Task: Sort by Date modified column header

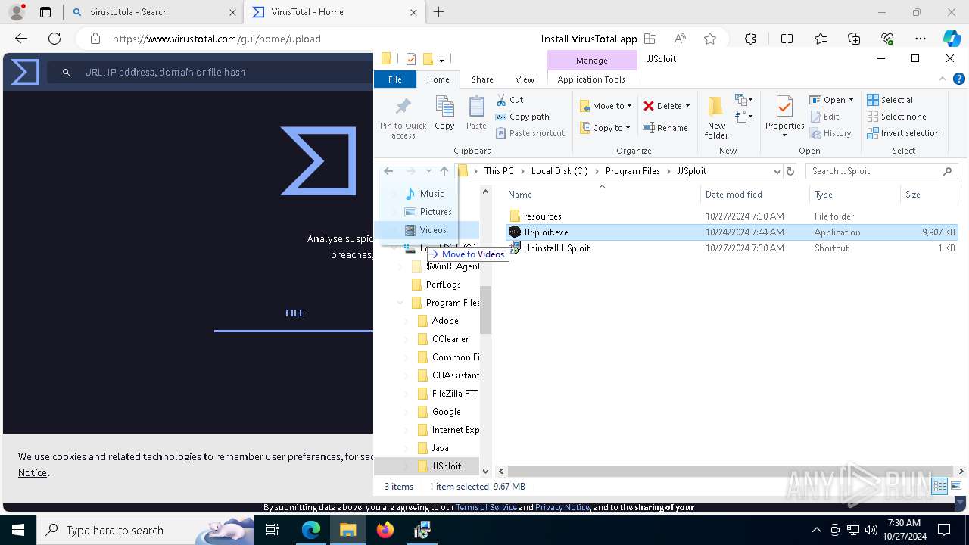Action: 755,195
